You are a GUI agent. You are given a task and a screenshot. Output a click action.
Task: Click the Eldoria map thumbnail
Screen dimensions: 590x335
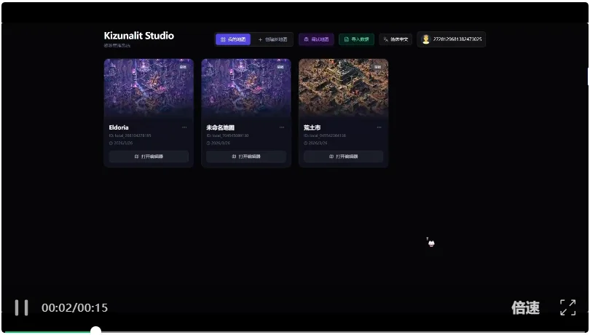(x=149, y=87)
